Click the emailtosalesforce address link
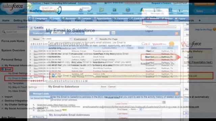The image size is (216, 121). coord(141,107)
